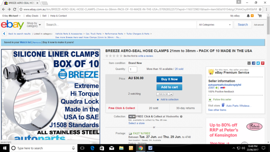Image resolution: width=270 pixels, height=152 pixels.
Task: Expand the All Categories dropdown
Action: (215, 25)
